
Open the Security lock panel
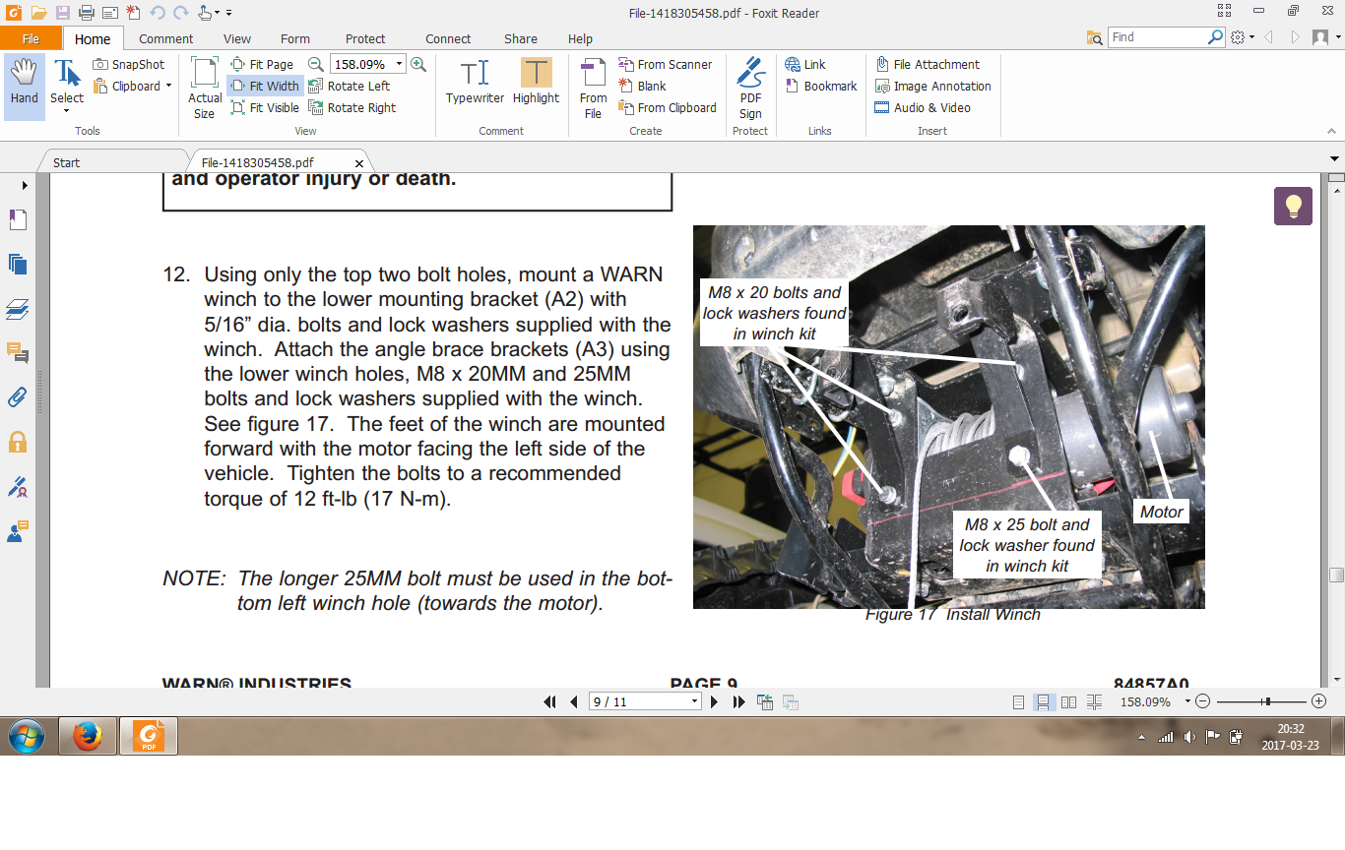(17, 442)
